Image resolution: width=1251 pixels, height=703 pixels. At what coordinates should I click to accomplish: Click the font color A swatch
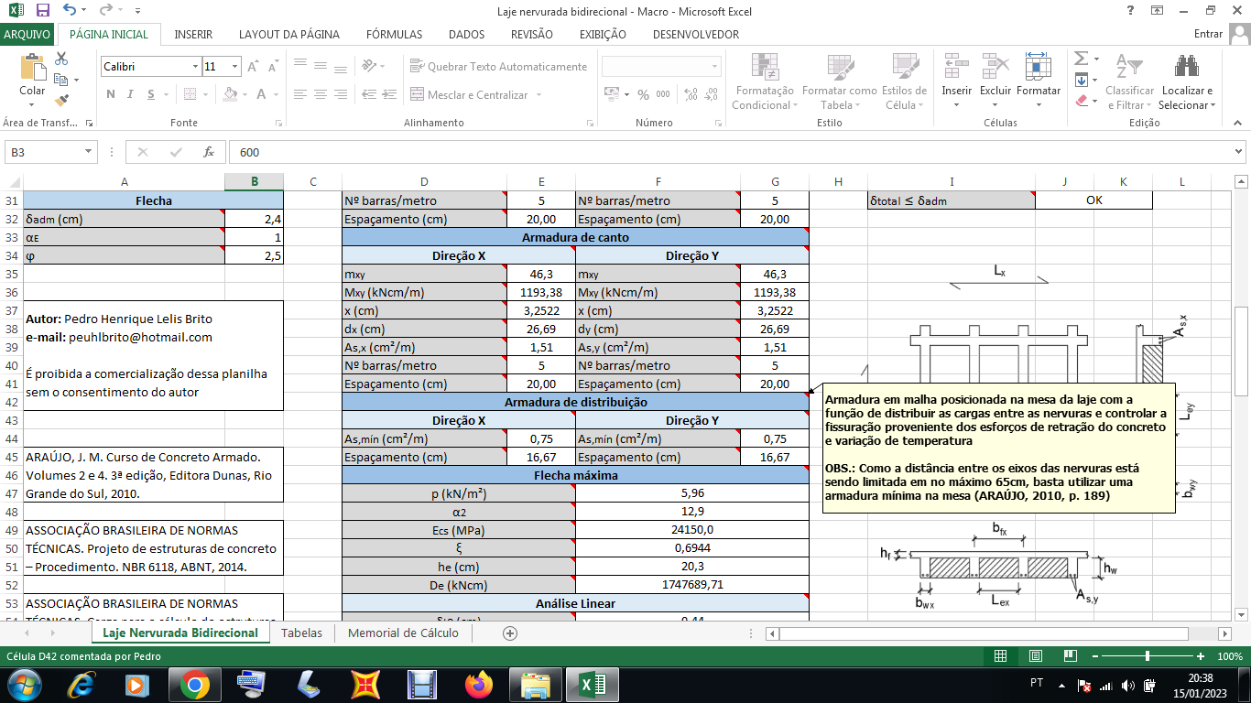262,94
